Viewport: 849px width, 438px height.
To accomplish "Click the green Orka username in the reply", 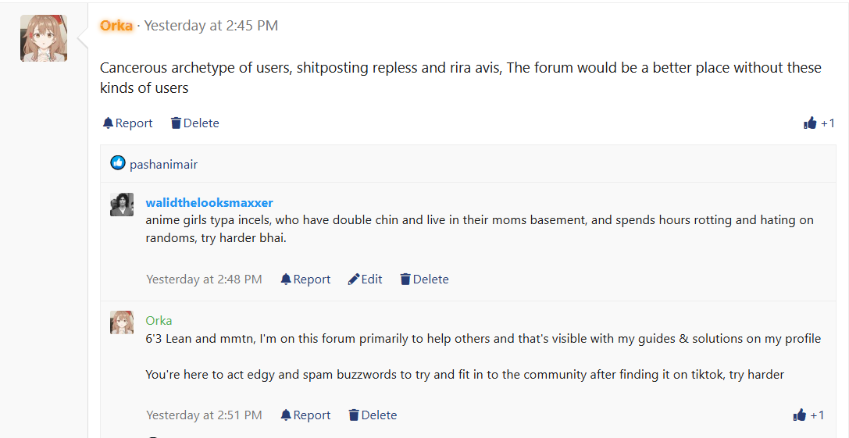I will coord(159,321).
